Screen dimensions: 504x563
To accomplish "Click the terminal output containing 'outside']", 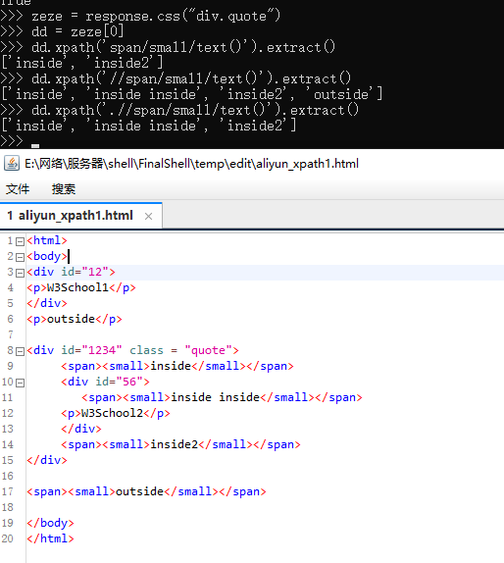I will click(x=191, y=94).
